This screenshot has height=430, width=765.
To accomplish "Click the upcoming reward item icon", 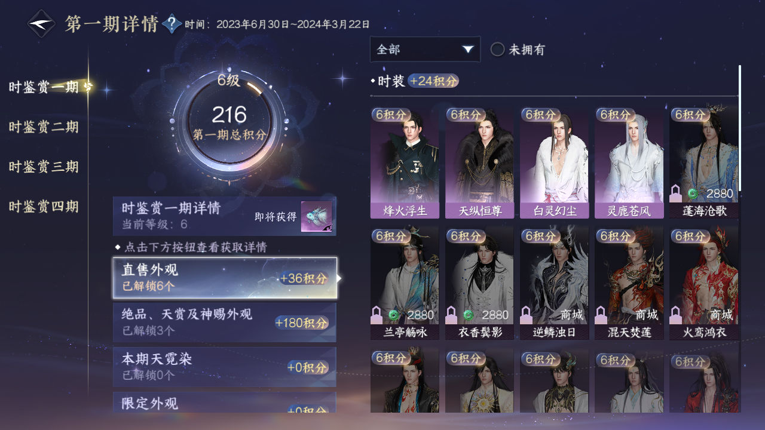I will tap(316, 217).
